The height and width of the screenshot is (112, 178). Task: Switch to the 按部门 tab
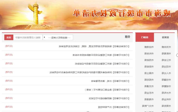(145, 37)
